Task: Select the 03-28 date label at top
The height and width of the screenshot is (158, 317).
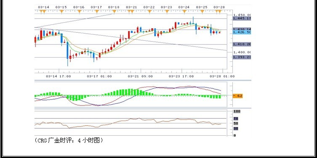Action: click(219, 7)
